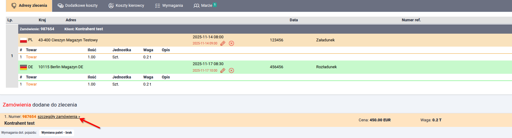Click the Zamówienie 987654 header row
Screen dimensions: 512x138
(154, 29)
